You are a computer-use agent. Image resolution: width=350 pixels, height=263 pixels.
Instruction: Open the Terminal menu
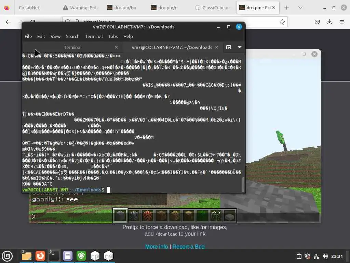[x=94, y=36]
